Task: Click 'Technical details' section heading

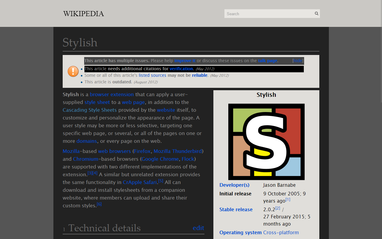Action: (x=104, y=228)
